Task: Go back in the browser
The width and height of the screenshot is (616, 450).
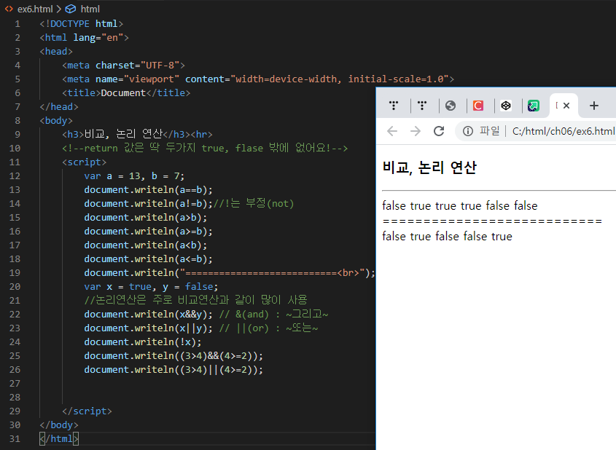Action: coord(392,131)
